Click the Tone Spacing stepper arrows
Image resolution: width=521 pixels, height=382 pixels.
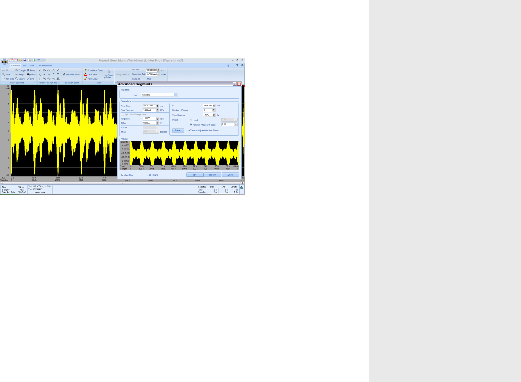tap(214, 115)
